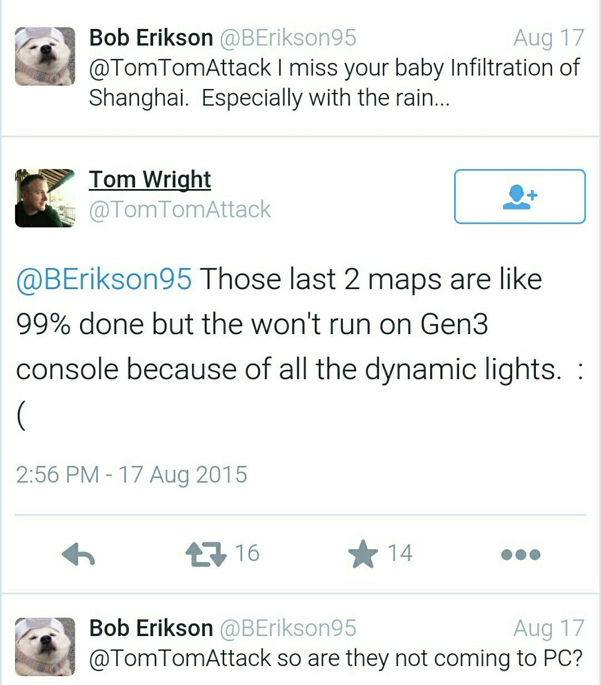
Task: Retweet the tweet about Gen3 consoles
Action: [x=205, y=554]
